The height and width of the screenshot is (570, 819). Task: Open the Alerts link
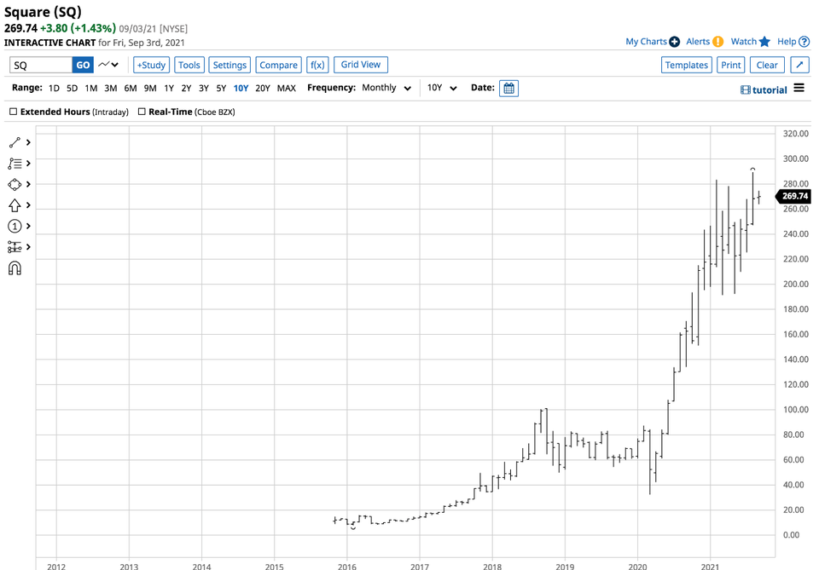698,42
